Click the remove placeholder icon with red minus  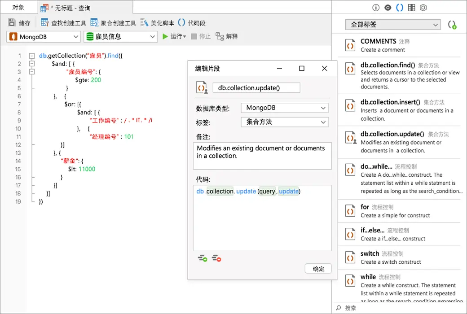coord(216,258)
